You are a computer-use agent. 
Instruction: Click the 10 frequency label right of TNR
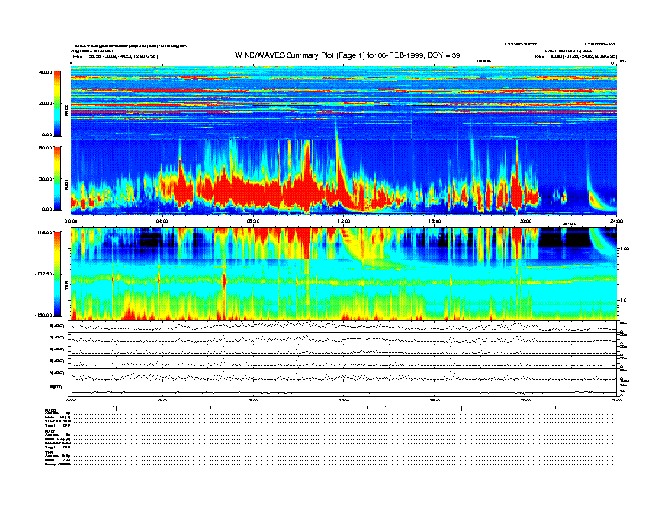coord(624,300)
